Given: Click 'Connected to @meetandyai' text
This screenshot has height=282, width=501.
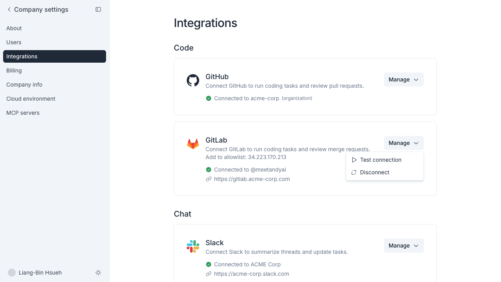Looking at the screenshot, I should pos(250,170).
